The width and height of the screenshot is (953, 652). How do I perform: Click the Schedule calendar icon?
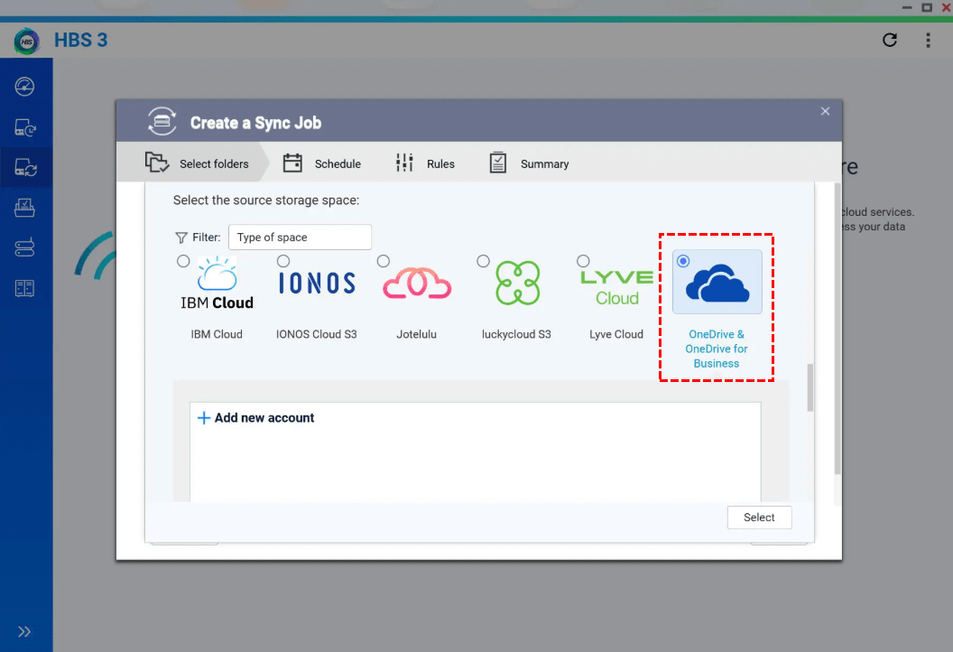click(x=292, y=163)
